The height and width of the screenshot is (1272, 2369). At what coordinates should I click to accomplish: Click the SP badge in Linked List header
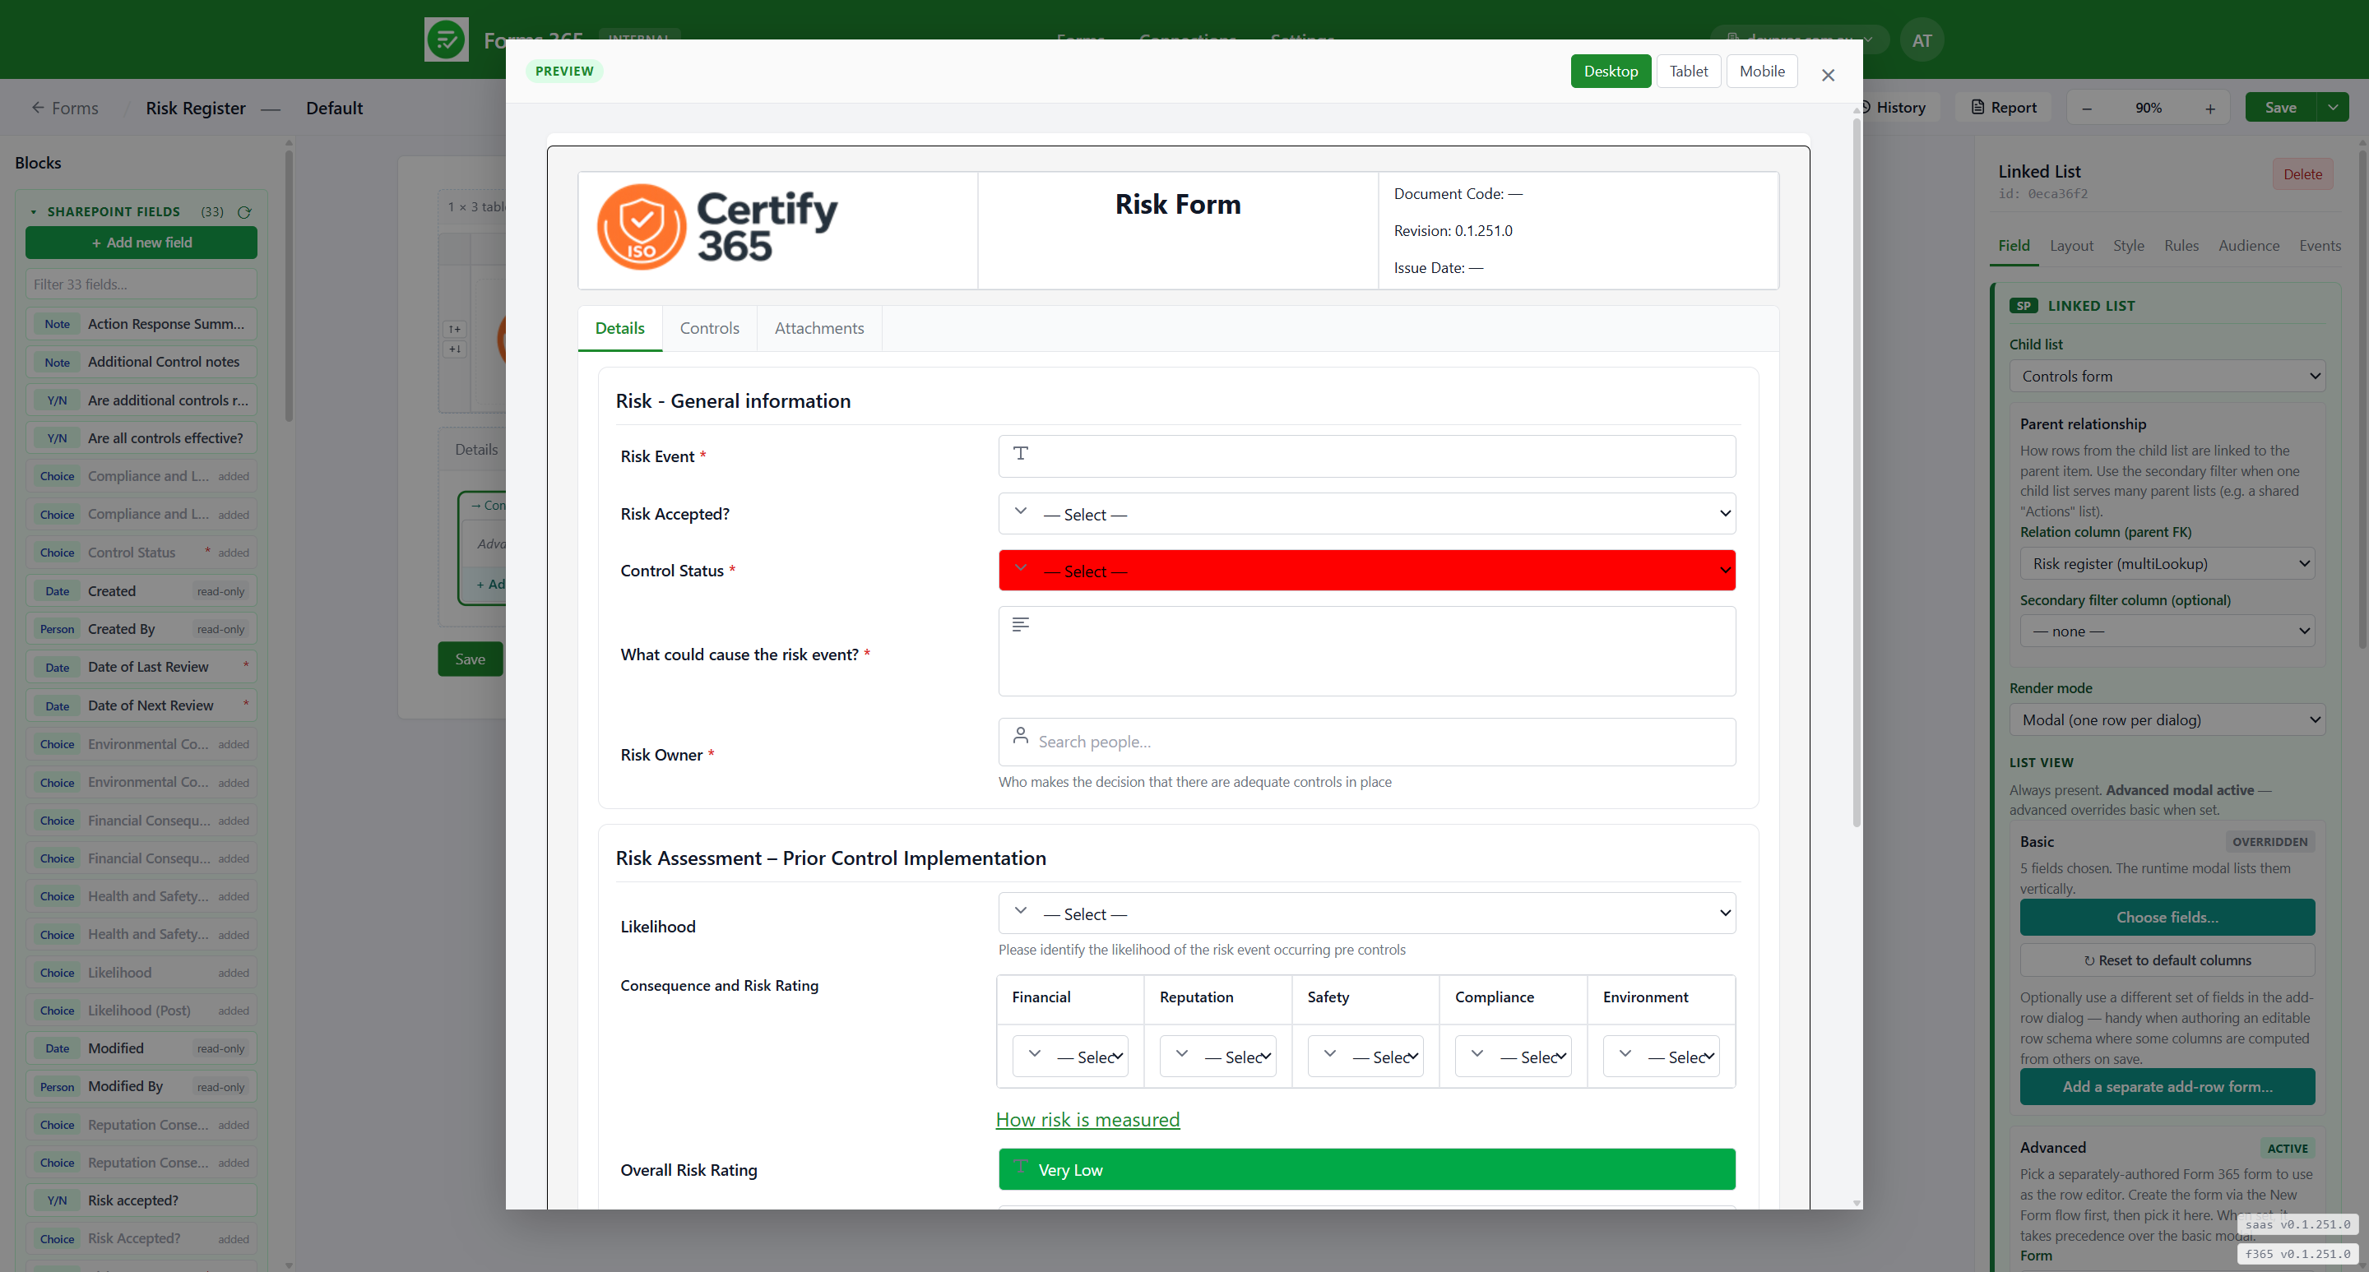(2024, 306)
